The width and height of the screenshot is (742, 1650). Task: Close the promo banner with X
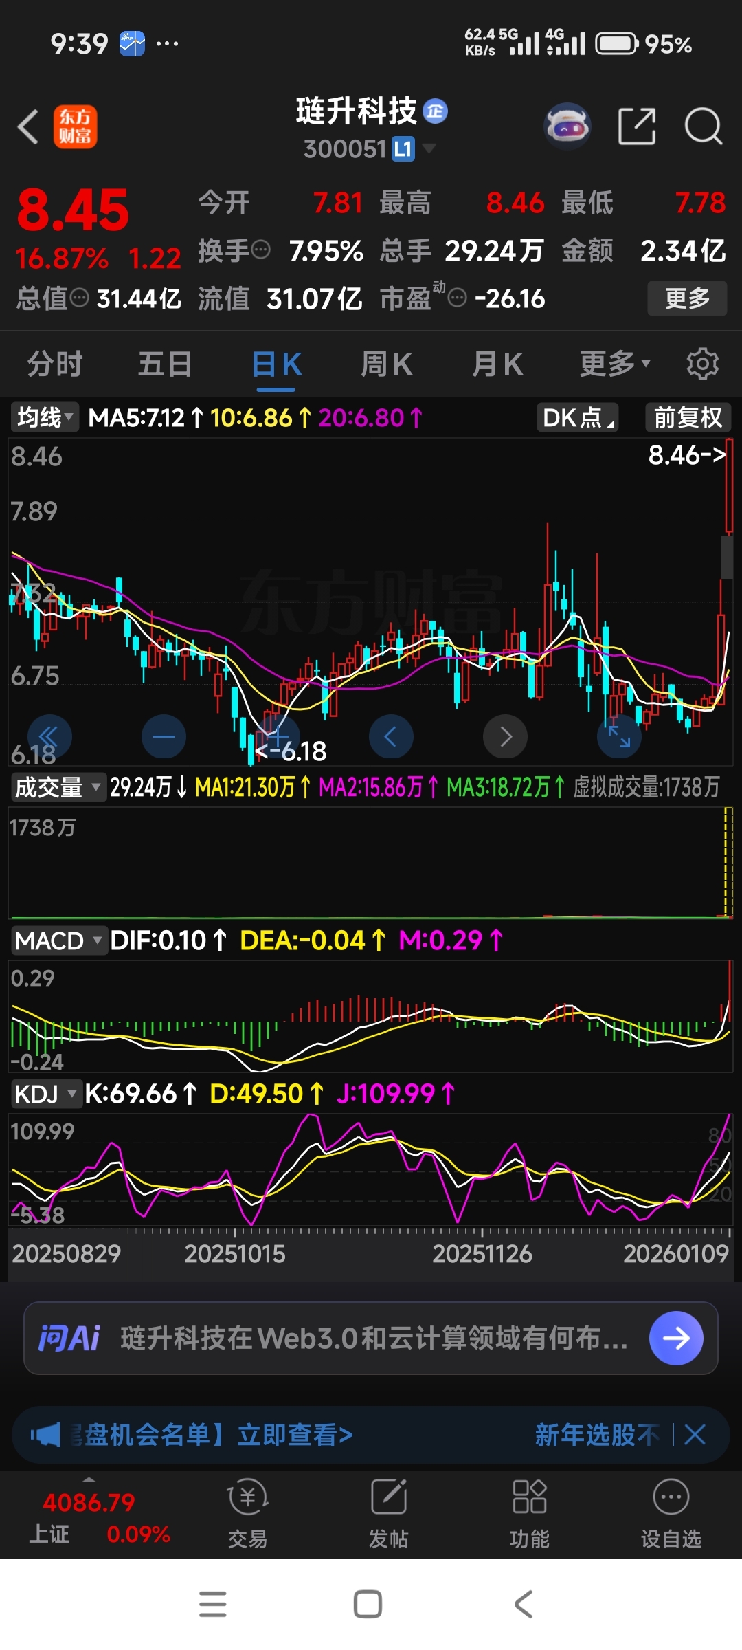point(695,1435)
